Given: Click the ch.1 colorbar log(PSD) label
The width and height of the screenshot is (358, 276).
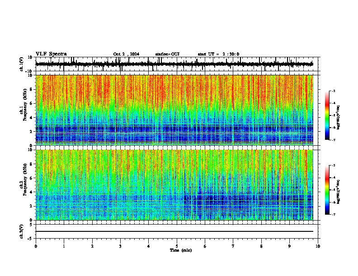Looking at the screenshot, I should coord(338,118).
